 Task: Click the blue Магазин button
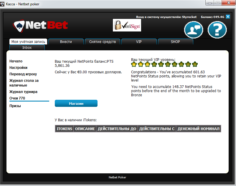point(76,104)
